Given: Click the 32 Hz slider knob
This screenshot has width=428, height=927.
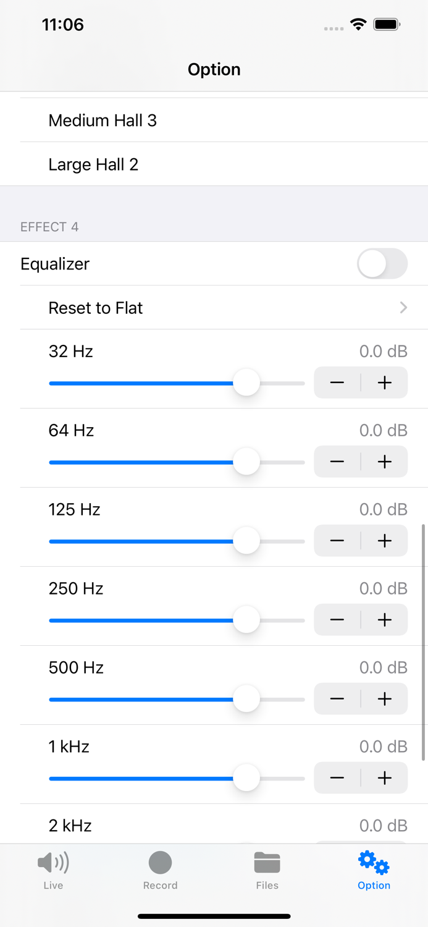Looking at the screenshot, I should [246, 383].
